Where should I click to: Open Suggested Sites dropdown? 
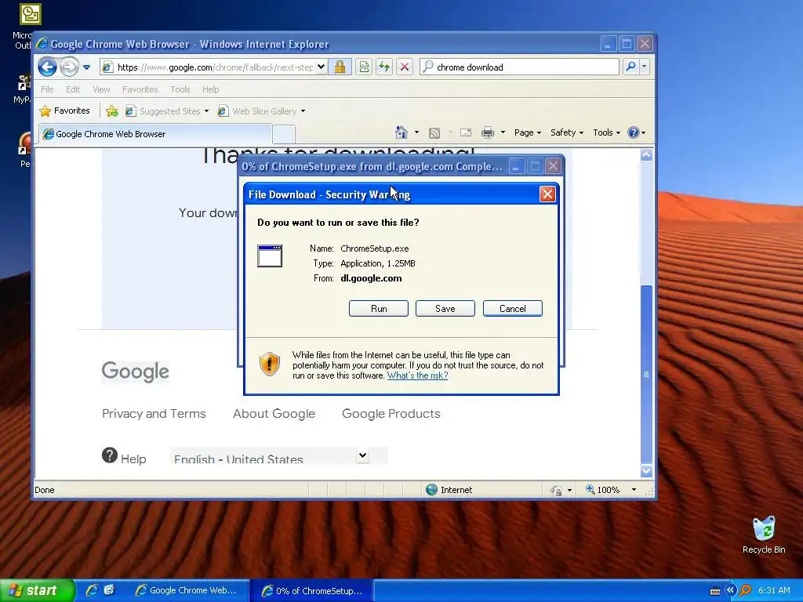click(167, 111)
